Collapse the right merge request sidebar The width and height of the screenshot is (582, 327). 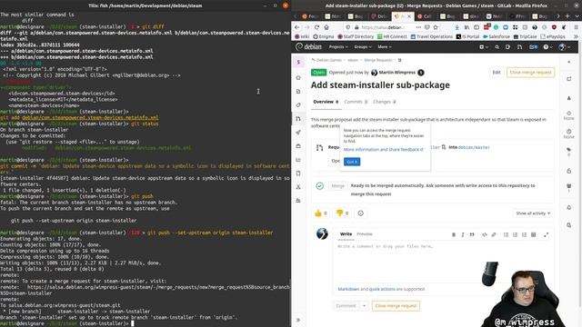569,62
